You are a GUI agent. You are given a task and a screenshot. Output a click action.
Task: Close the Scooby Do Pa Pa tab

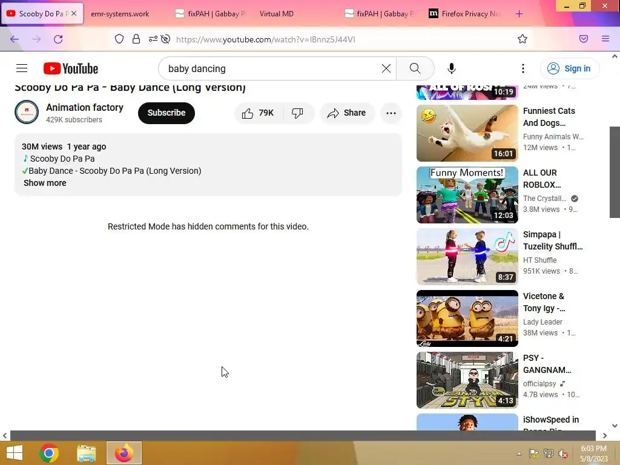[x=74, y=13]
